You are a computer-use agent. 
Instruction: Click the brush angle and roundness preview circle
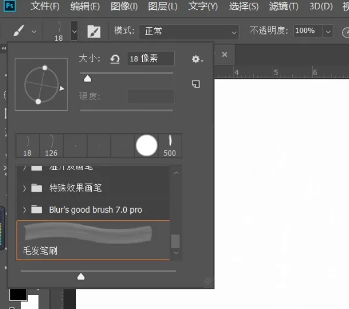pyautogui.click(x=41, y=84)
